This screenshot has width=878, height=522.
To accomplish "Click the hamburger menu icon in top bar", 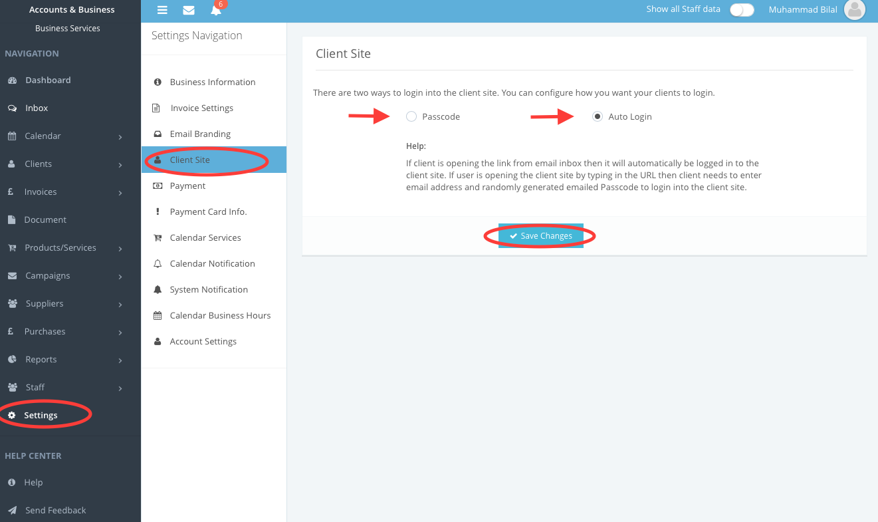I will click(x=162, y=10).
